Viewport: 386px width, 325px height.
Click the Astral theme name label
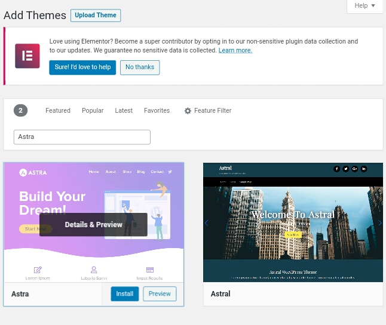[220, 294]
